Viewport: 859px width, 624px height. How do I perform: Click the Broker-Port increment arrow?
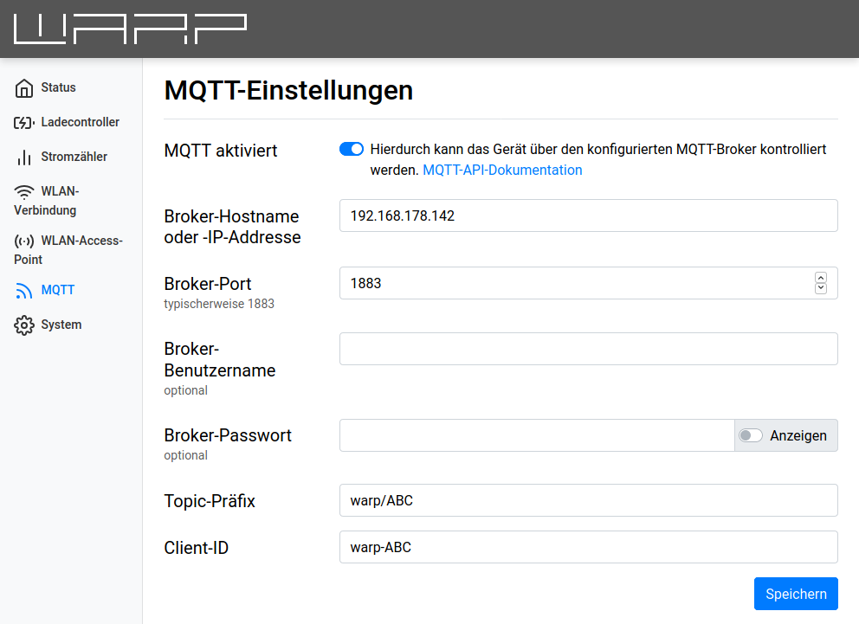(820, 278)
